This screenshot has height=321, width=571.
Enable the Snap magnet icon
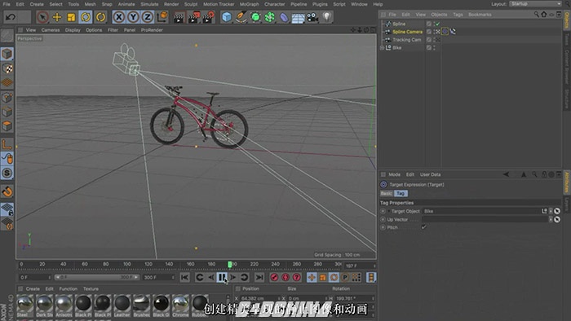pos(7,191)
